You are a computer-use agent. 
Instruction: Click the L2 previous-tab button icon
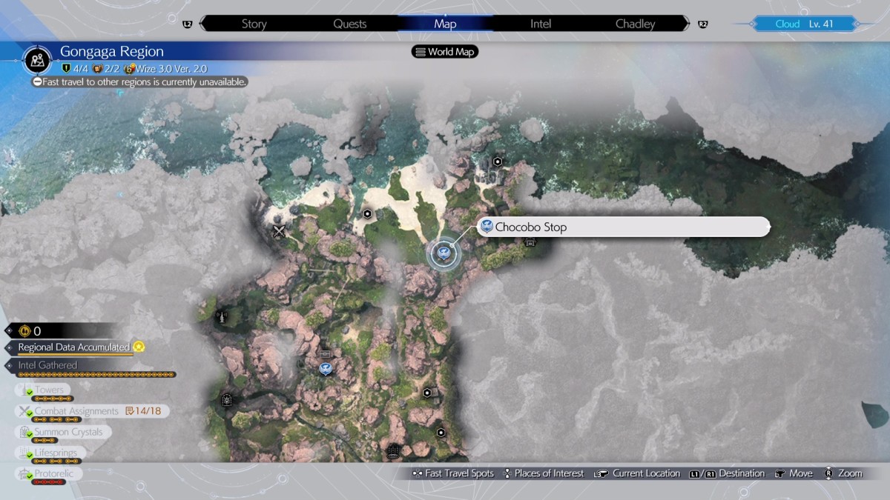[x=187, y=24]
